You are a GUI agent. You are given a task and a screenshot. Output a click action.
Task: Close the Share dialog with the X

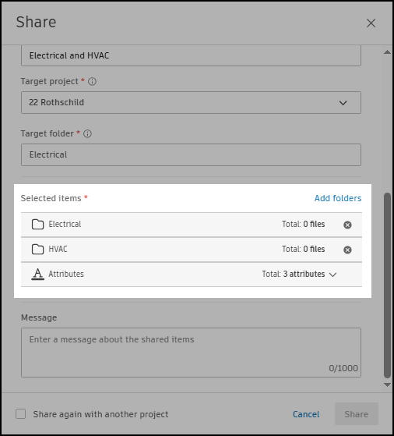371,23
